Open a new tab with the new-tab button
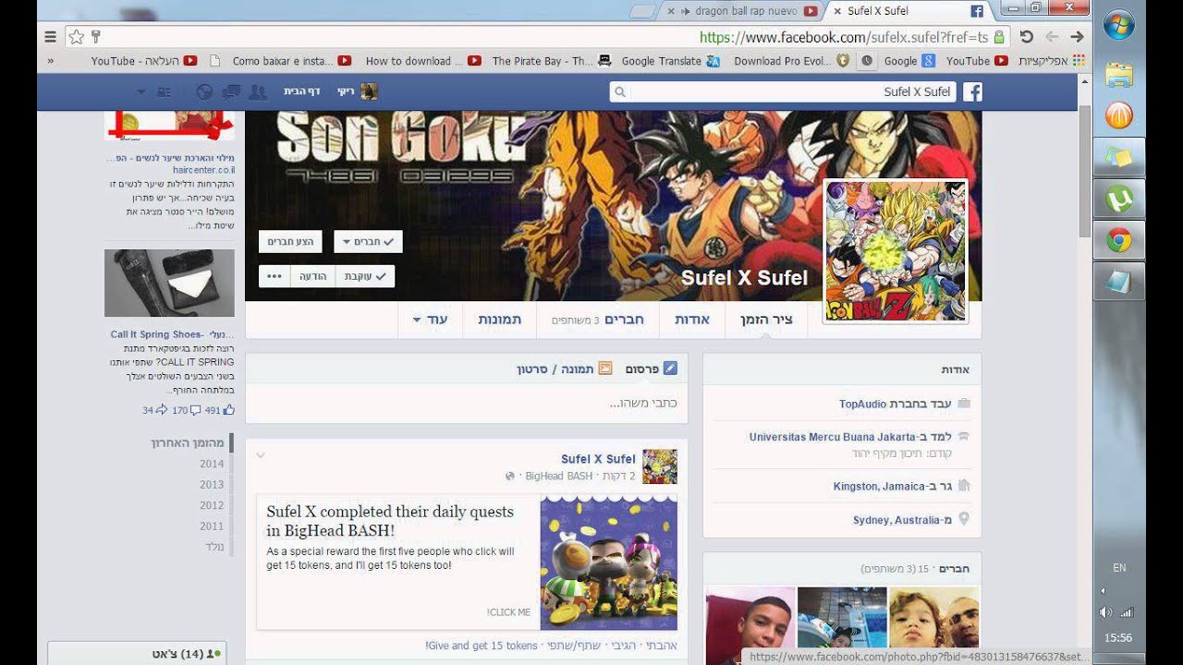The height and width of the screenshot is (665, 1183). (x=643, y=11)
